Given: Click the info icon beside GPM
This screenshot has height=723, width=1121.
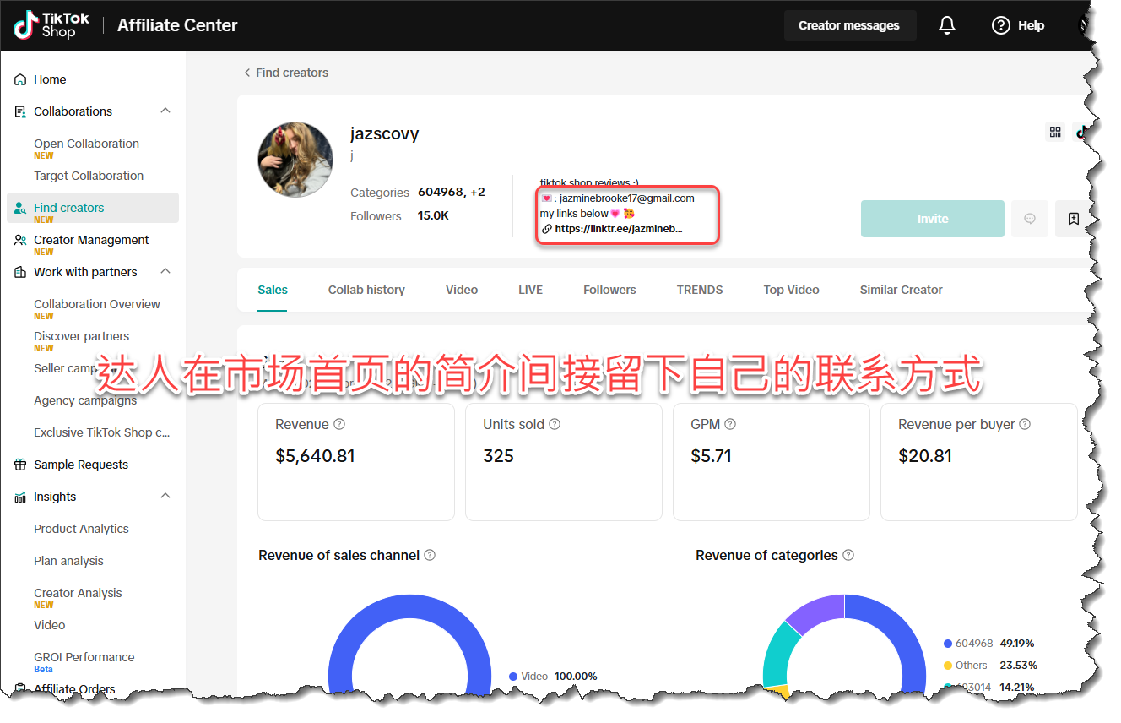Looking at the screenshot, I should 730,424.
